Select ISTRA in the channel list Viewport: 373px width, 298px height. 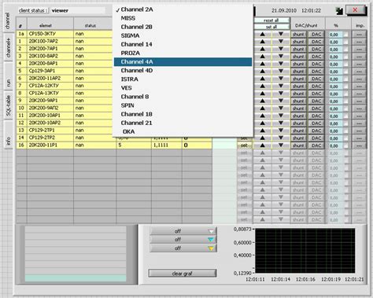point(183,79)
